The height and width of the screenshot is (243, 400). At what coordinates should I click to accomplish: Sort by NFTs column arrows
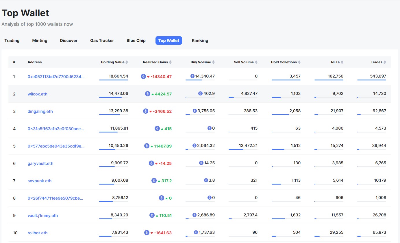coord(342,62)
